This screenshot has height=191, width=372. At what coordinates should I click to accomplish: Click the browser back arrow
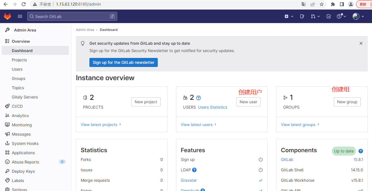[x=6, y=4]
